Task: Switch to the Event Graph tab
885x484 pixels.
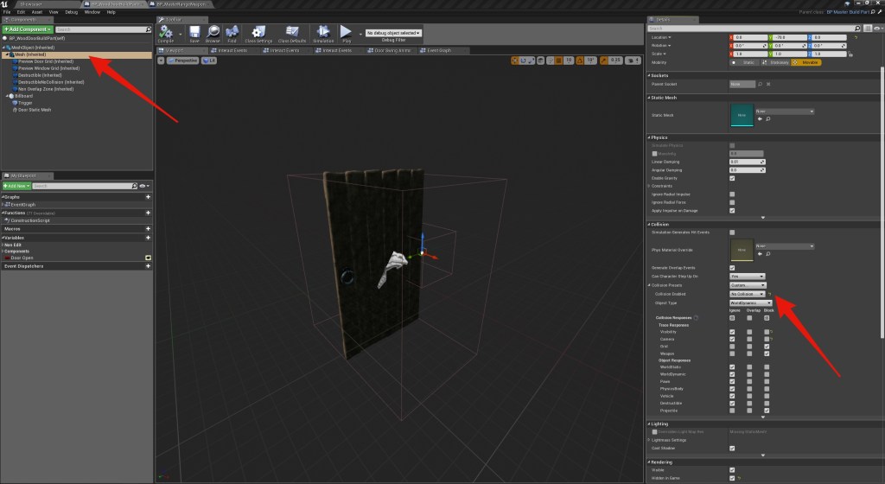Action: [438, 50]
